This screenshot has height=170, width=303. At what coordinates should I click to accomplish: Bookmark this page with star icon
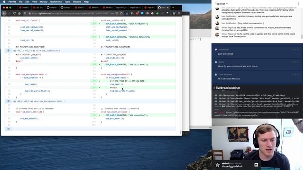point(121,13)
